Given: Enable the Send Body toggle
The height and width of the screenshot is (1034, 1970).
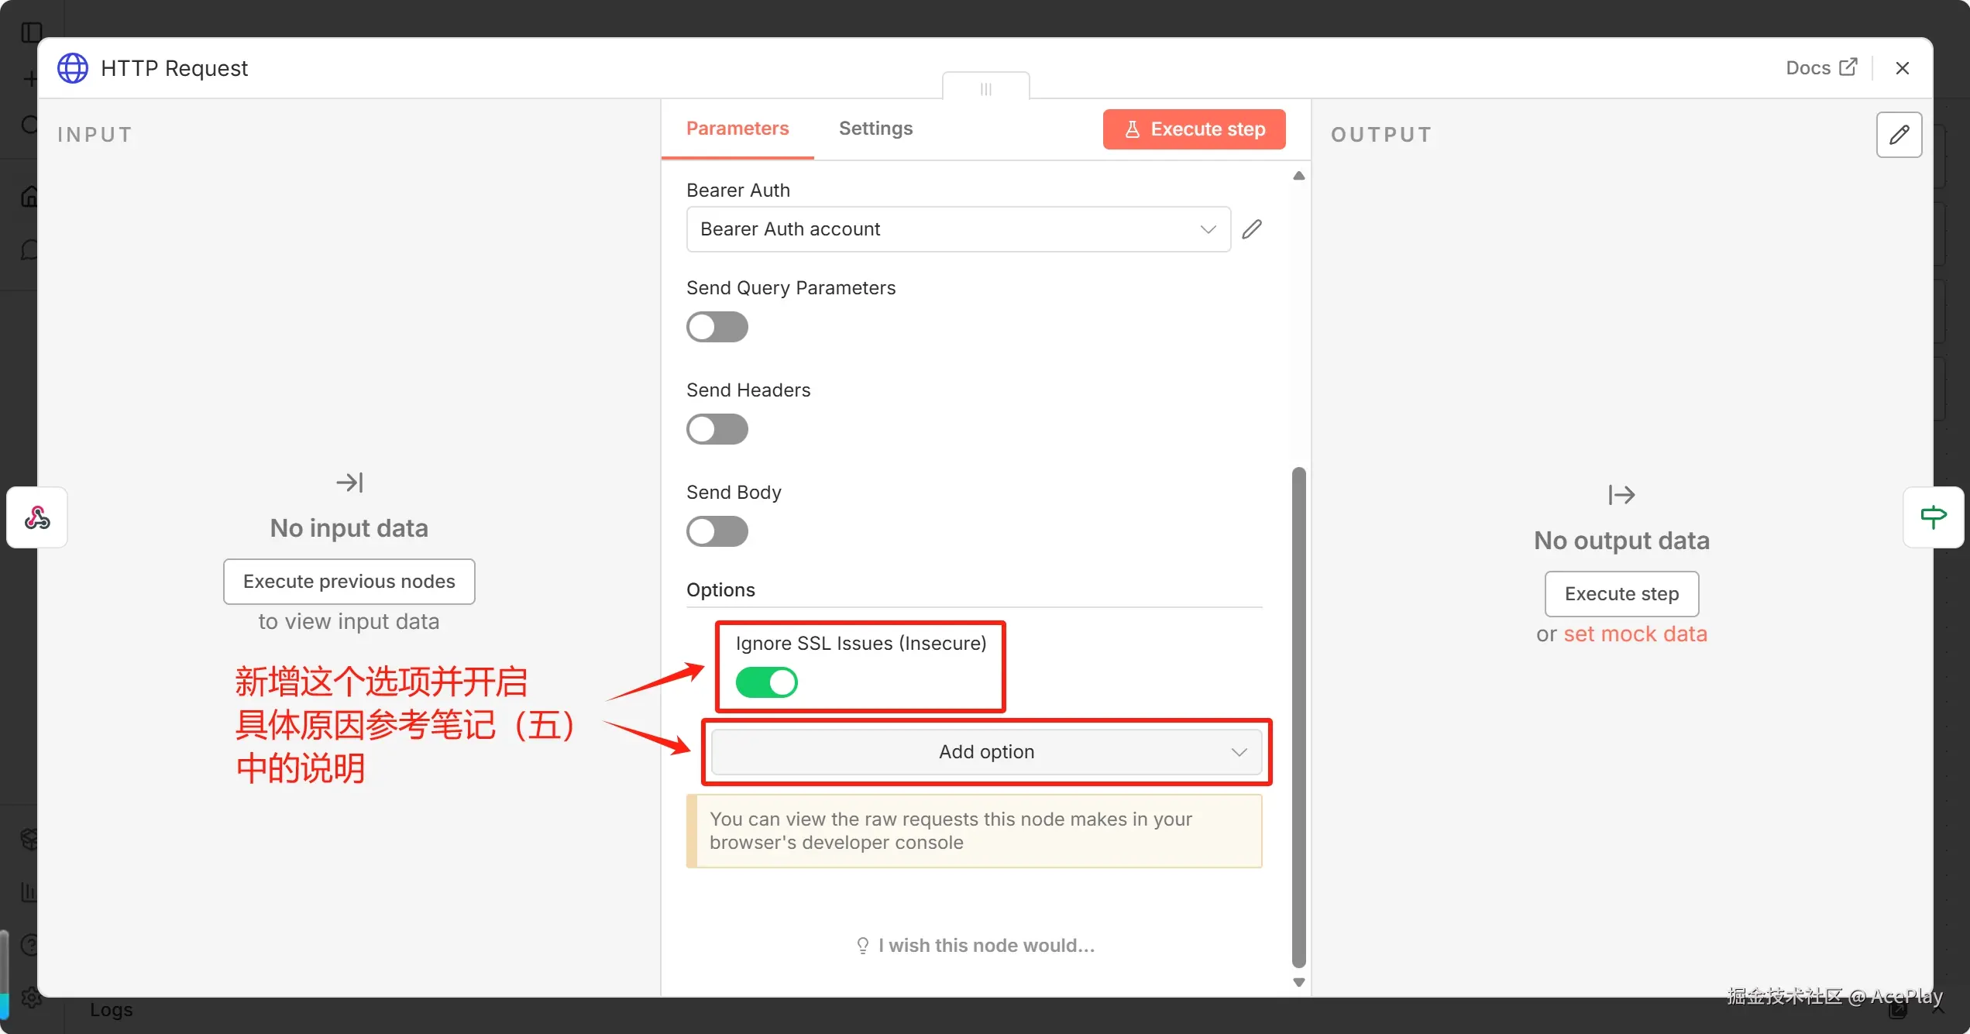Looking at the screenshot, I should [x=717, y=531].
